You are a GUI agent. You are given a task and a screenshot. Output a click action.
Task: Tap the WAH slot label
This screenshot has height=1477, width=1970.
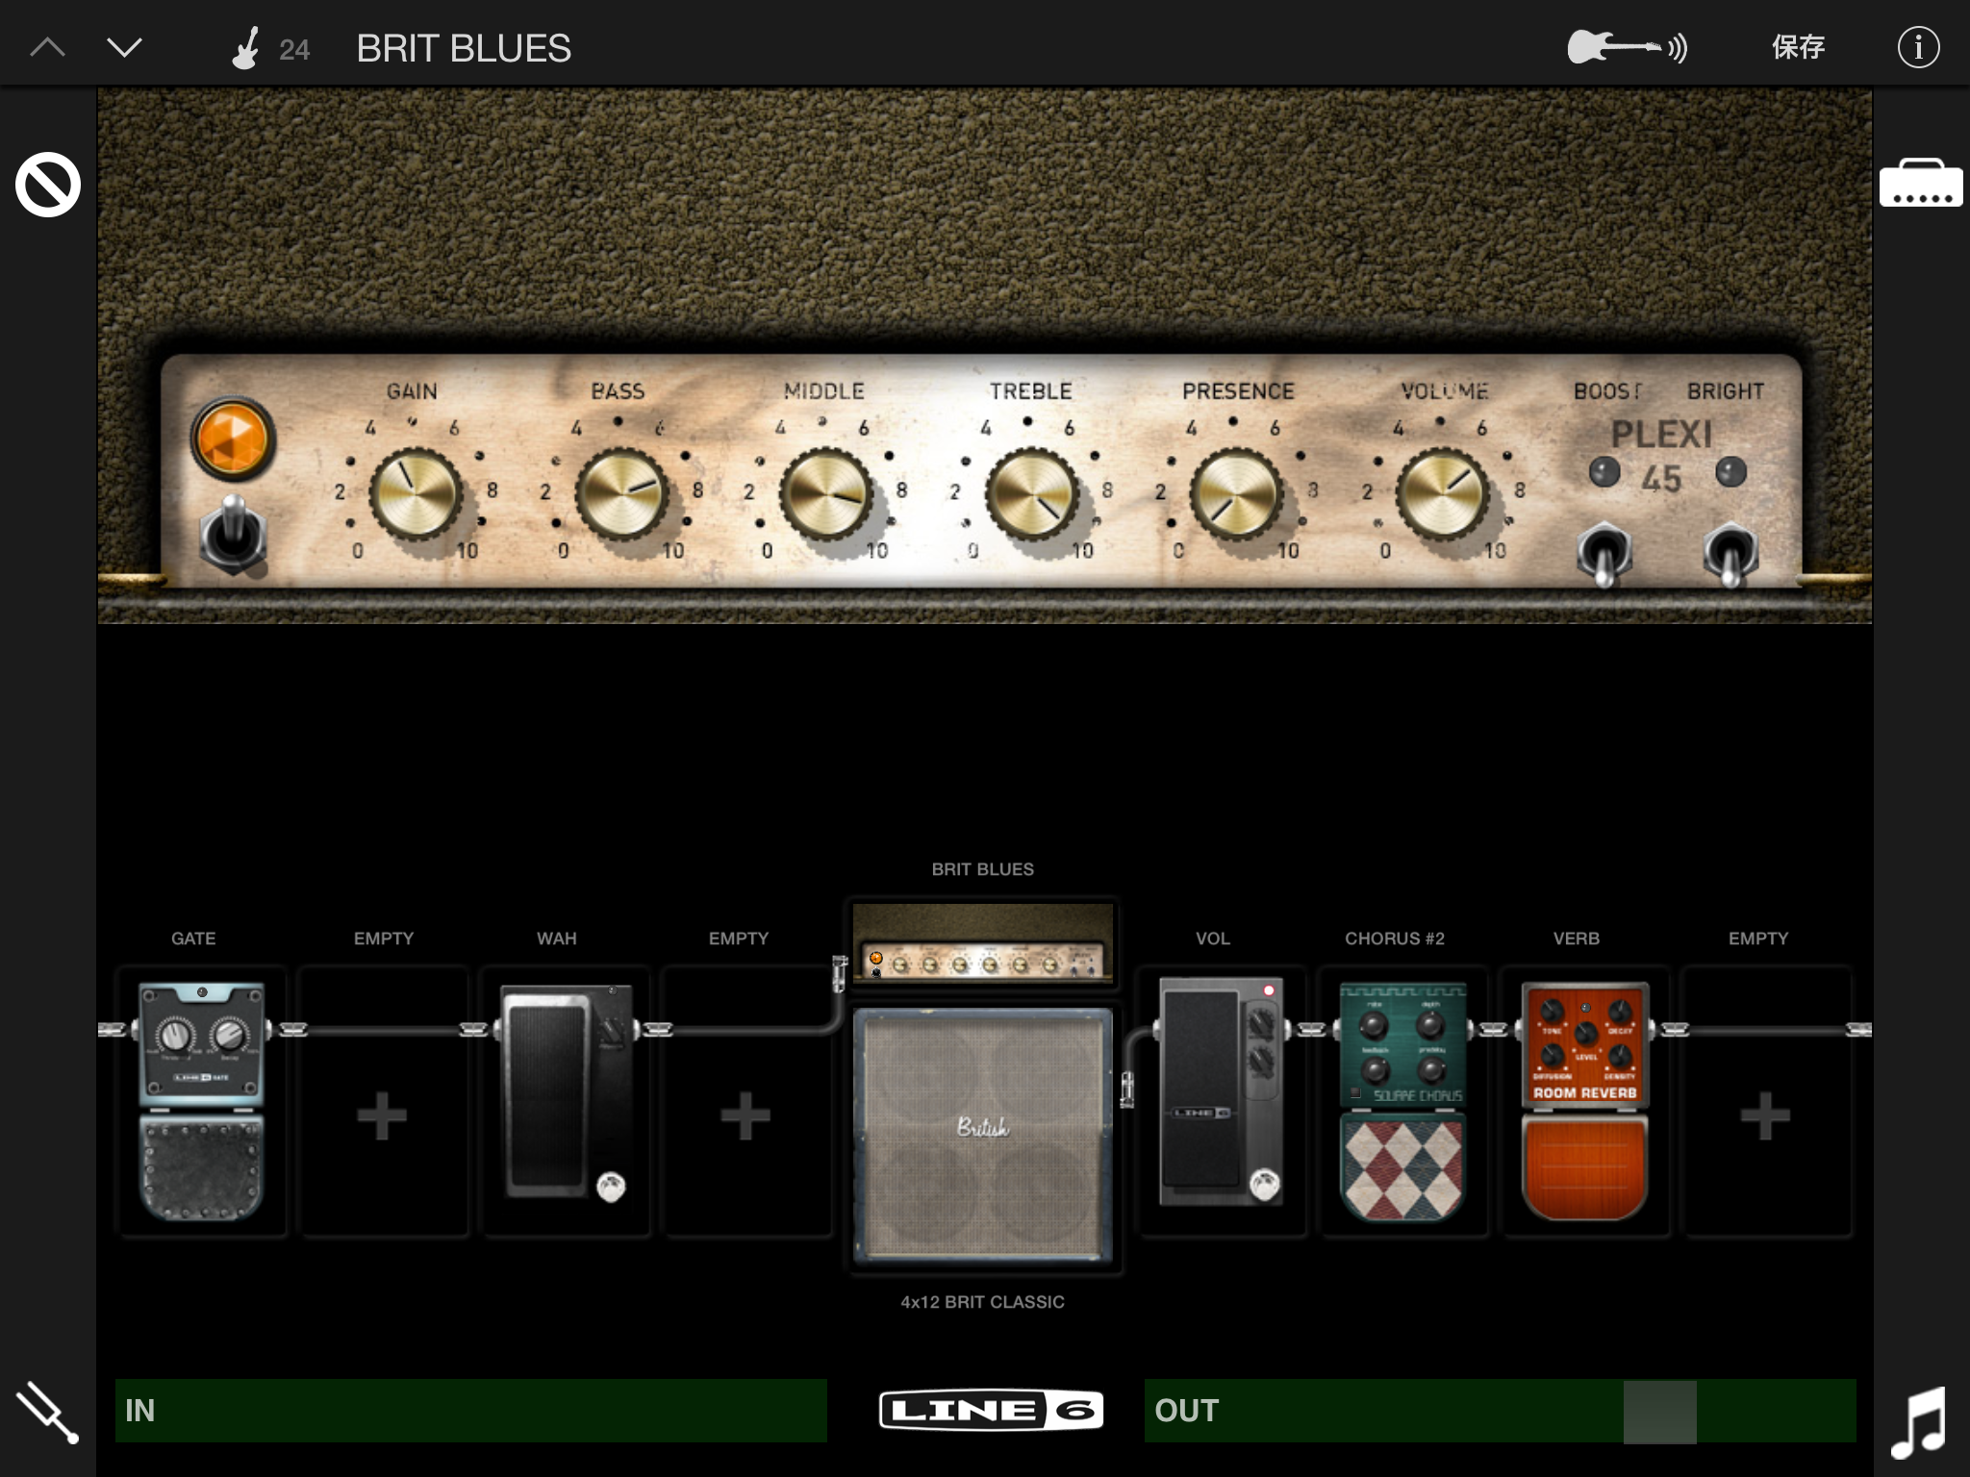coord(557,939)
